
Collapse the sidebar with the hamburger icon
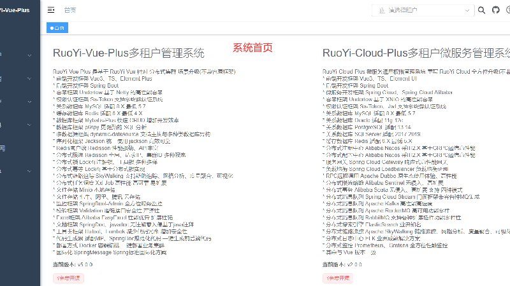pos(51,10)
